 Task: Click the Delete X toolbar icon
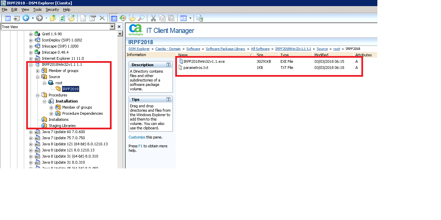(x=102, y=18)
